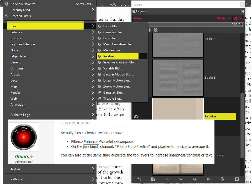
Task: Open the Generic filters menu
Action: [49, 62]
